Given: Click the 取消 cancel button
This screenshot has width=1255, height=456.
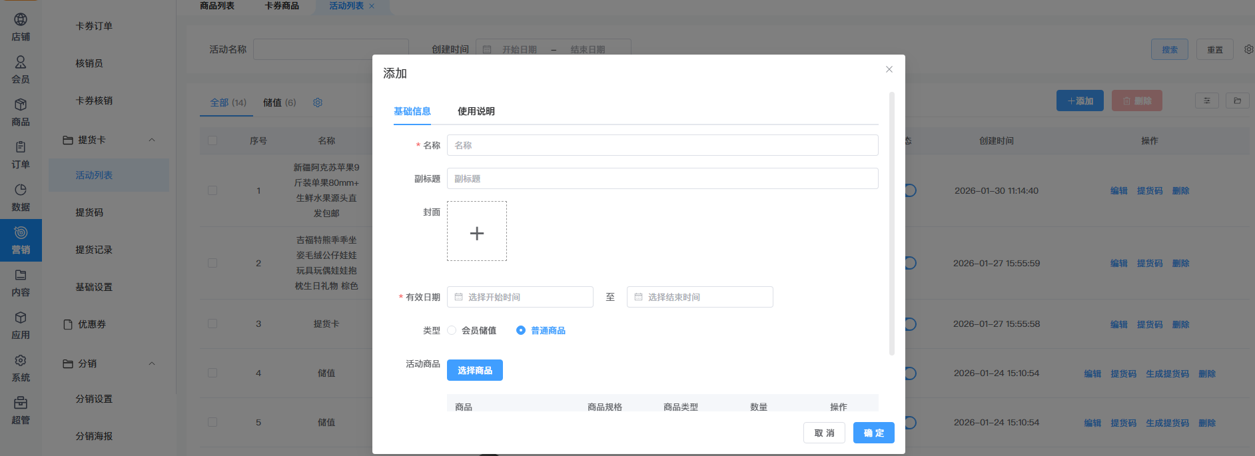Looking at the screenshot, I should [x=824, y=433].
